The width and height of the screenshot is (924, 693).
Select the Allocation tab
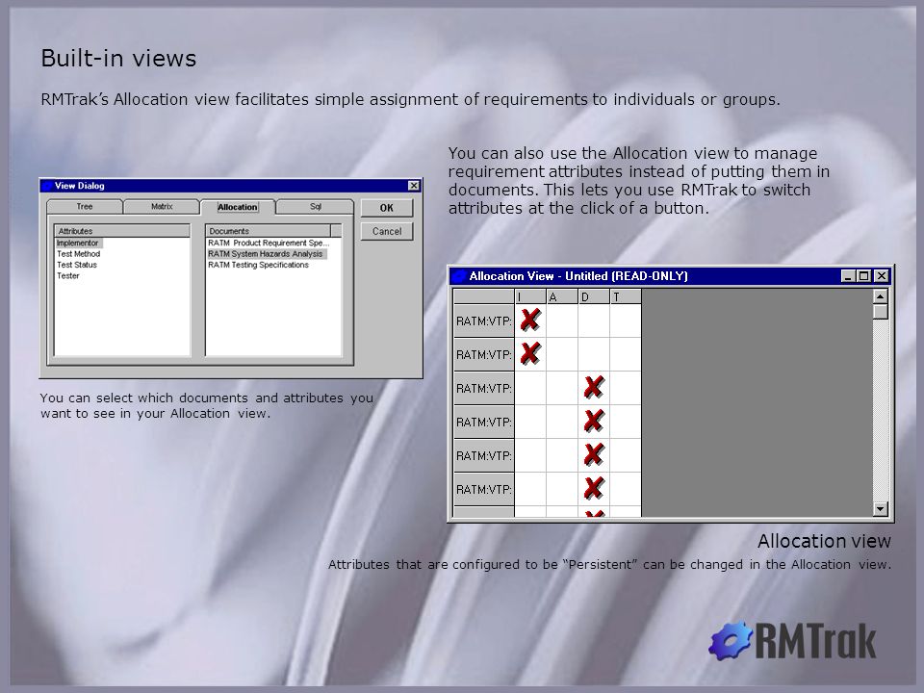coord(238,208)
